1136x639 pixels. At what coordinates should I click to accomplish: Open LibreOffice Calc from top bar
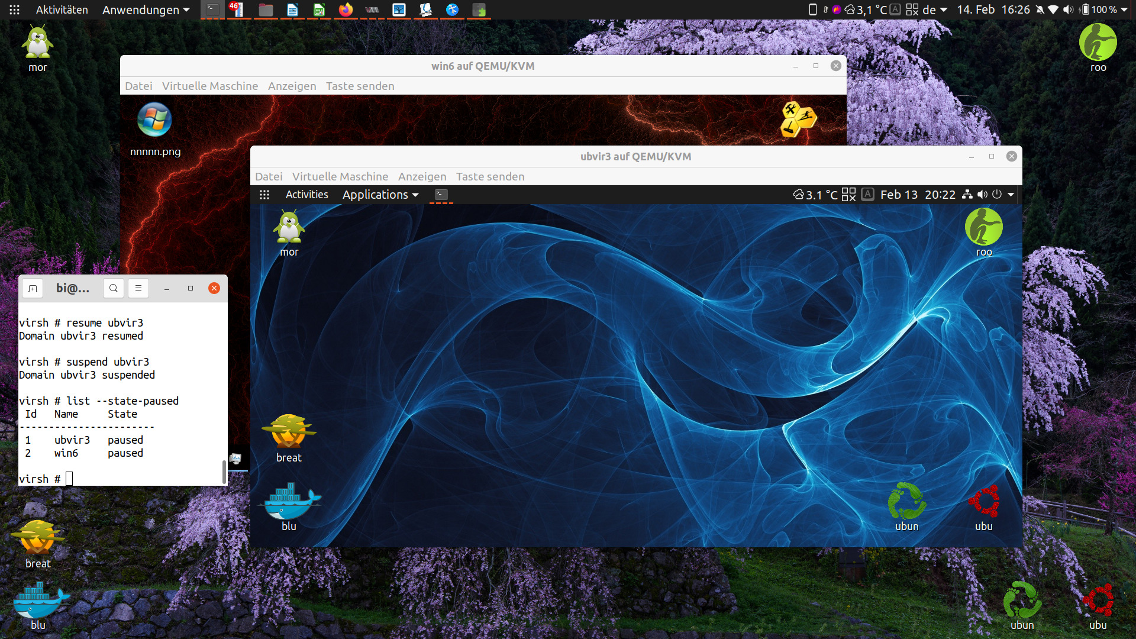click(319, 9)
